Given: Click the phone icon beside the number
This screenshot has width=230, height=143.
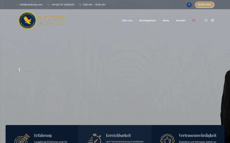Looking at the screenshot, I should pos(48,5).
